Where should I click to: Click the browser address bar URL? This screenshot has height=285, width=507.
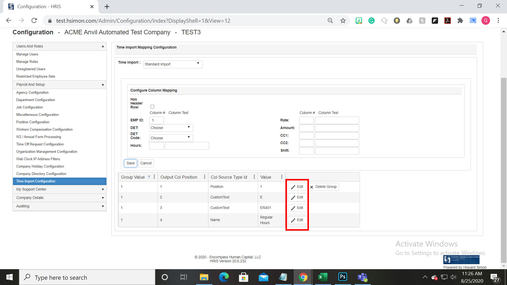coord(143,21)
